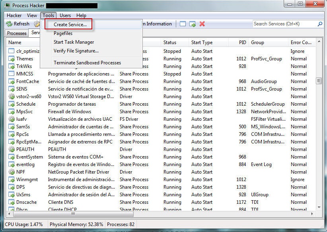Switch to the Processes tab
Screen dimensions: 327x232
point(17,33)
